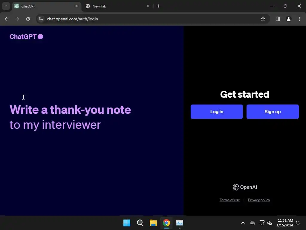Image resolution: width=306 pixels, height=230 pixels.
Task: Open a new browser tab with plus button
Action: tap(158, 6)
